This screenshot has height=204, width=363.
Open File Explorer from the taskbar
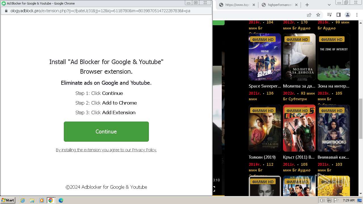(32, 200)
